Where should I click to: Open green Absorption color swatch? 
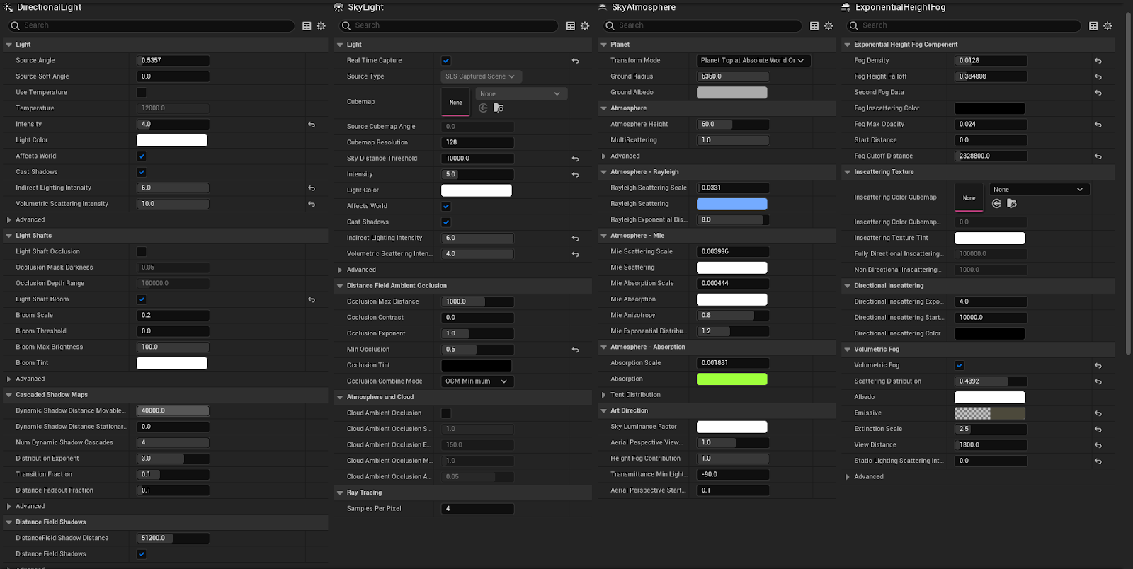pos(732,379)
